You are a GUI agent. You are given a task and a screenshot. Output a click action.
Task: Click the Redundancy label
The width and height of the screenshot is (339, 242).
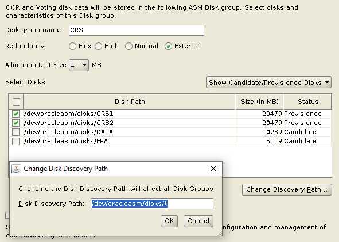point(25,46)
